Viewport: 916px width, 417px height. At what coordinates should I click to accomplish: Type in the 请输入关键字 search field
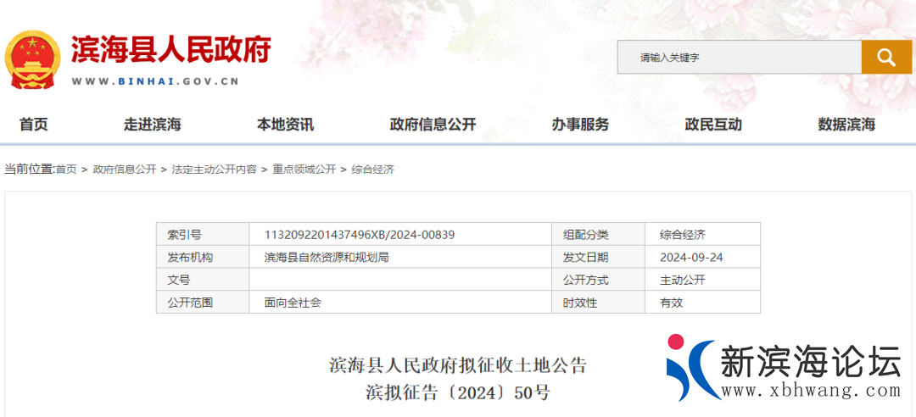click(738, 58)
